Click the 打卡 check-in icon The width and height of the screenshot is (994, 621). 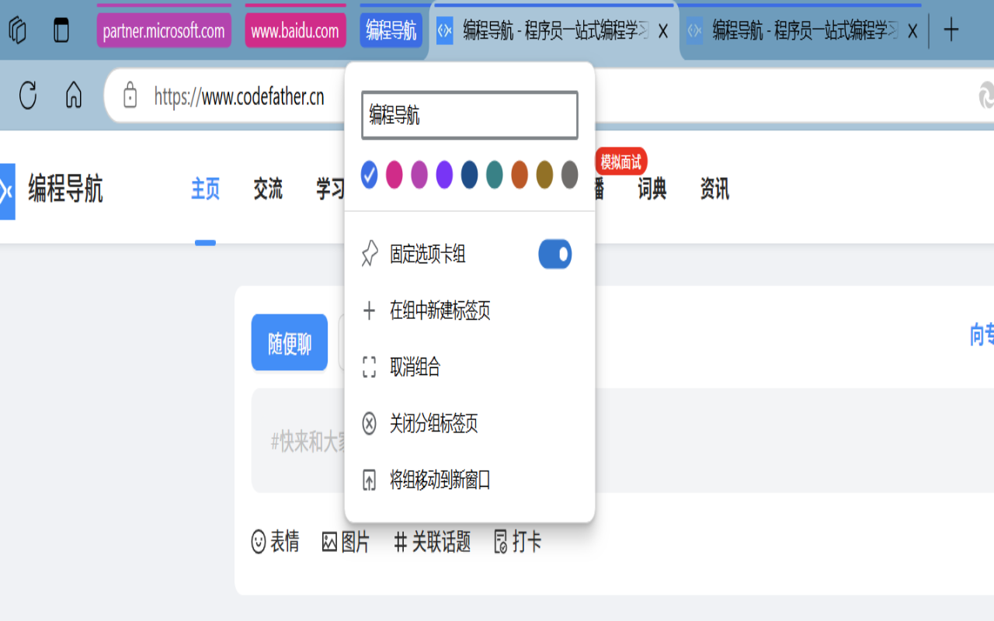click(x=502, y=542)
